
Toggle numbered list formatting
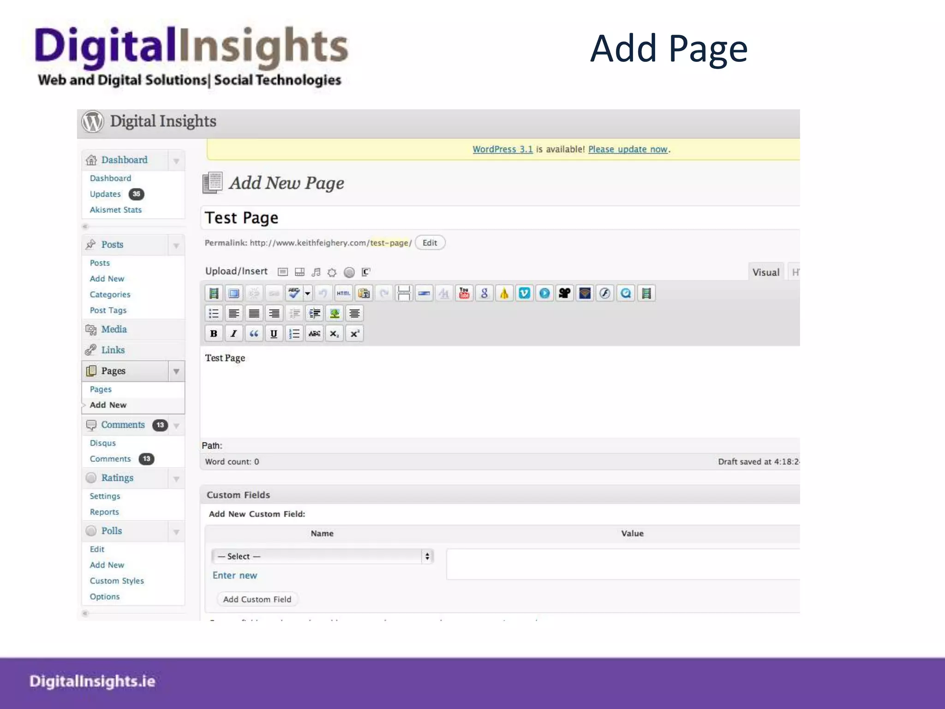(294, 333)
